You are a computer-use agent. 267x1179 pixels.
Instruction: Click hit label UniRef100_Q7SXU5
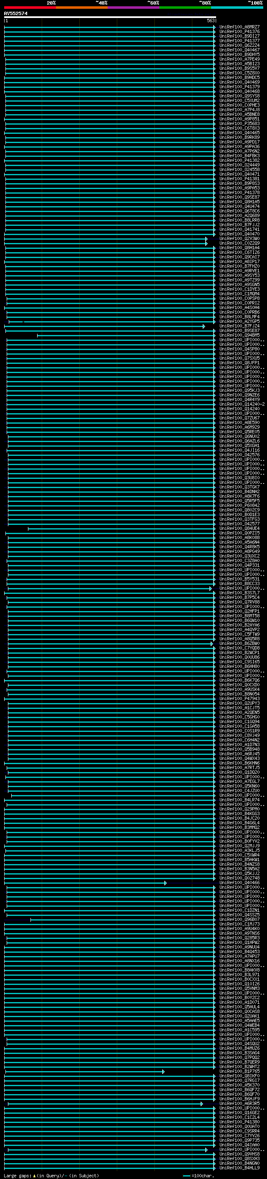tap(239, 358)
